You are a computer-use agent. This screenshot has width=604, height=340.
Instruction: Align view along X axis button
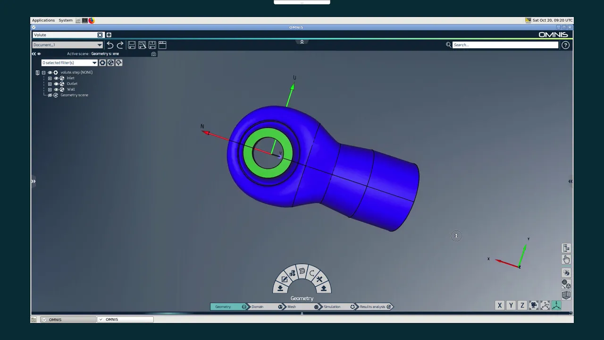coord(500,306)
